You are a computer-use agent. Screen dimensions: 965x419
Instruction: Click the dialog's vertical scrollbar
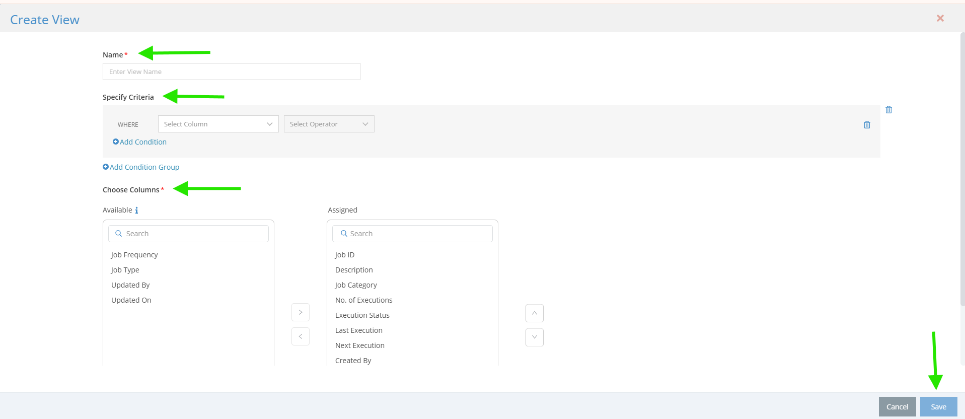[x=962, y=169]
